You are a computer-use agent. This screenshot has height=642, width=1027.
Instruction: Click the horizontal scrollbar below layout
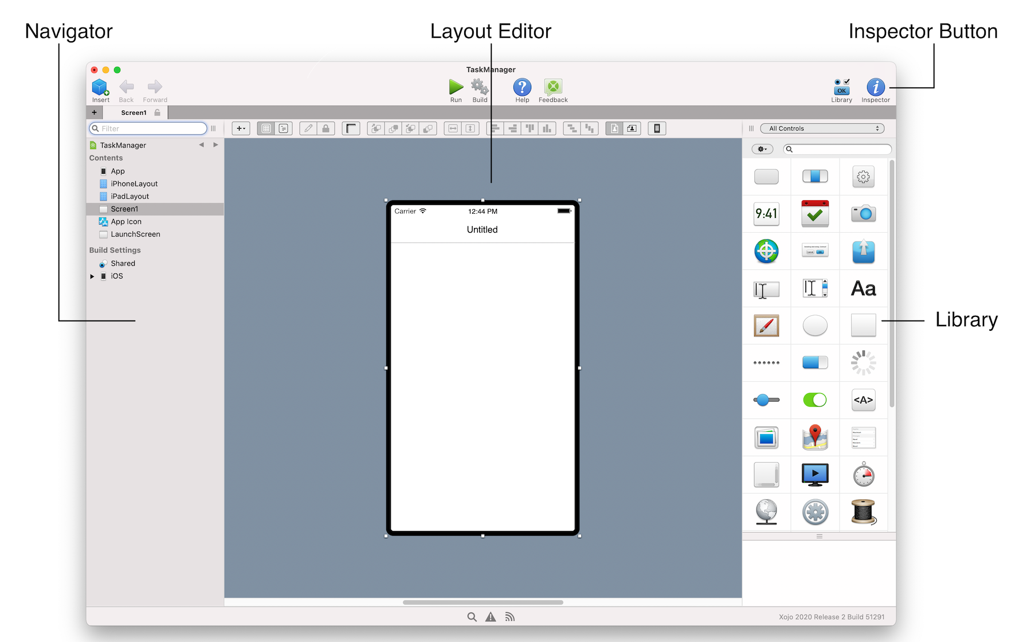[483, 602]
